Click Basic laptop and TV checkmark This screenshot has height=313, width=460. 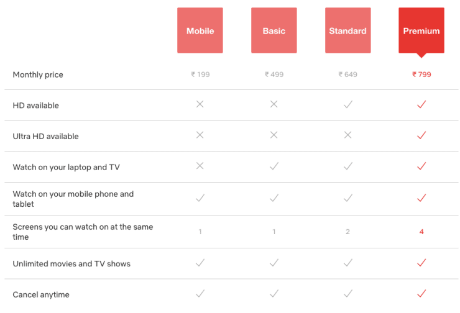274,166
